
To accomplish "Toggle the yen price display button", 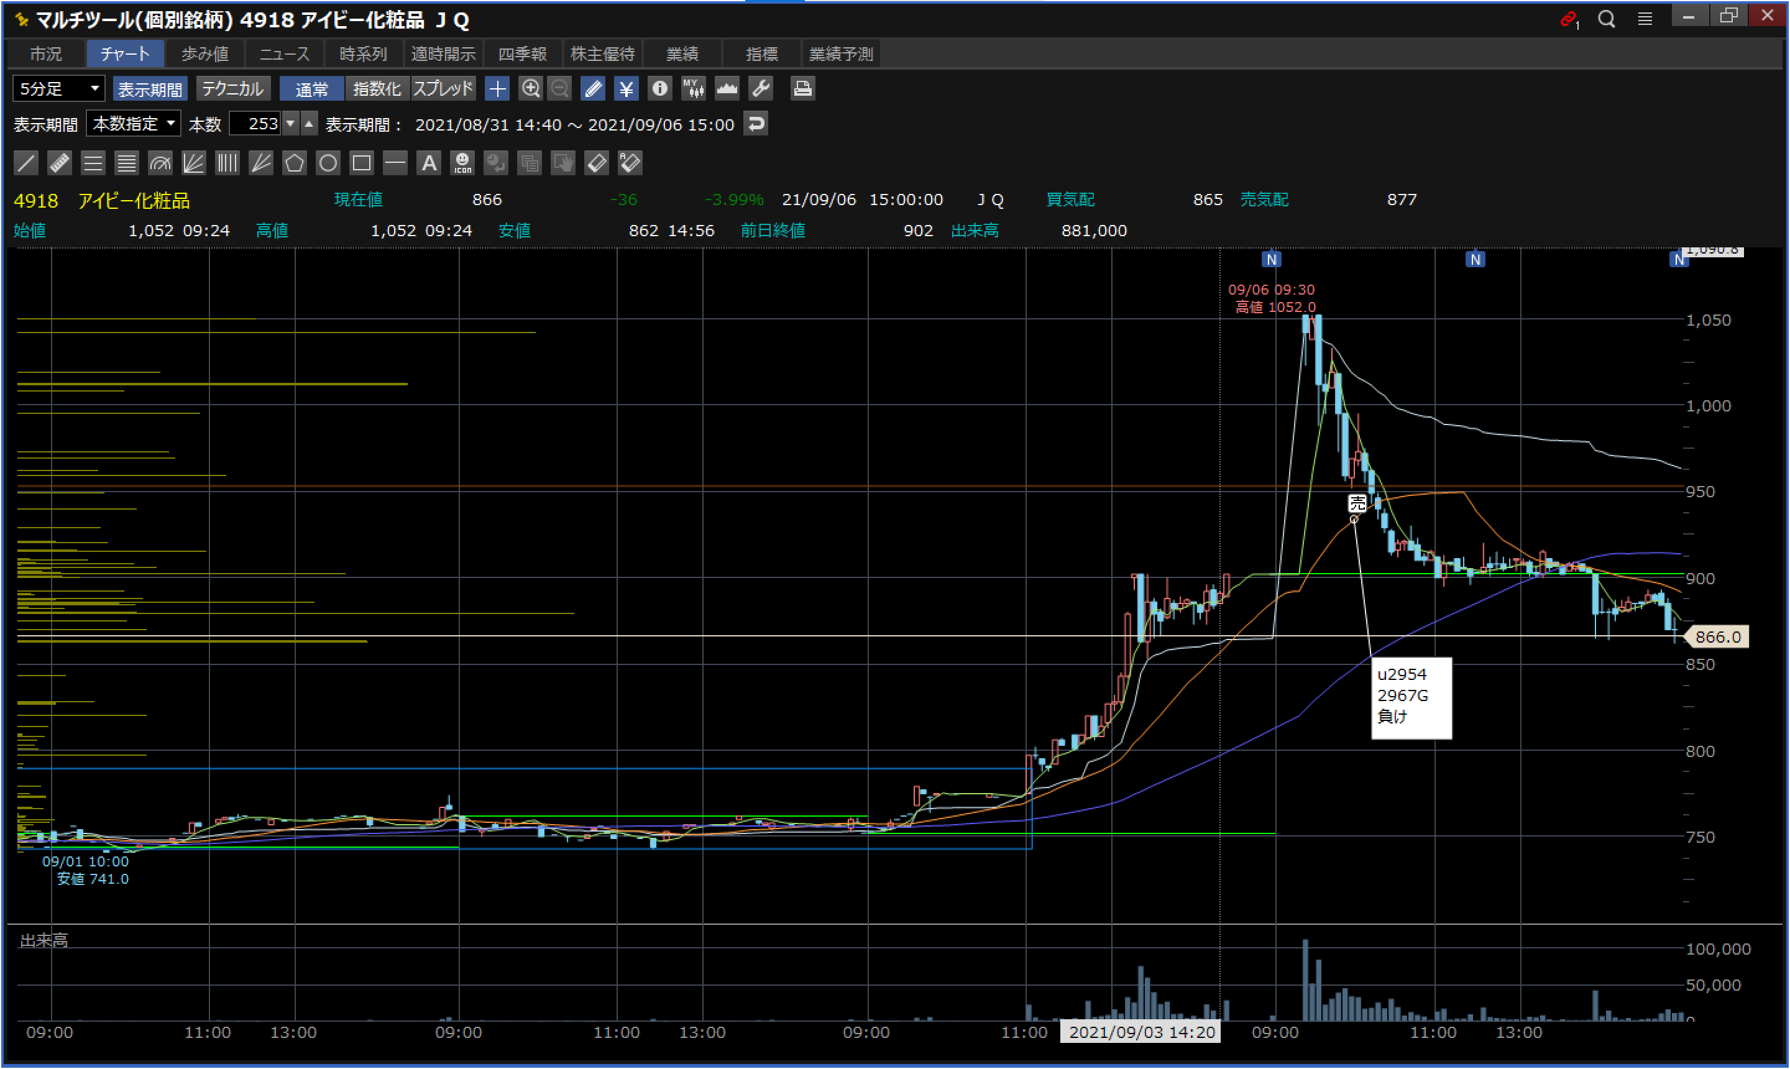I will pos(626,89).
